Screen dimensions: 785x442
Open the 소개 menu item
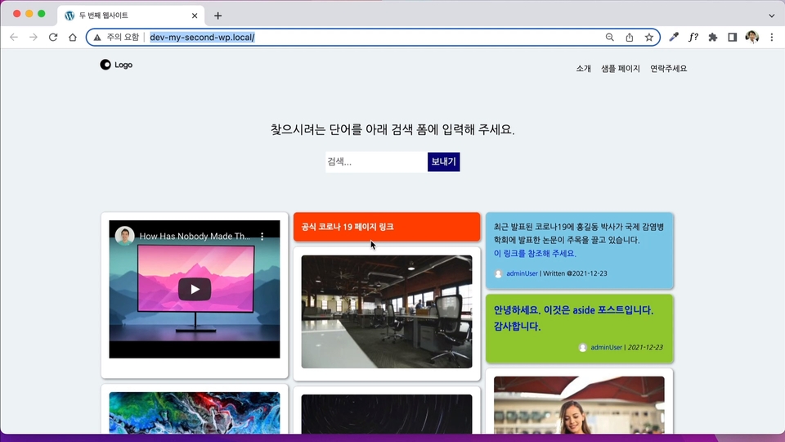pyautogui.click(x=583, y=69)
